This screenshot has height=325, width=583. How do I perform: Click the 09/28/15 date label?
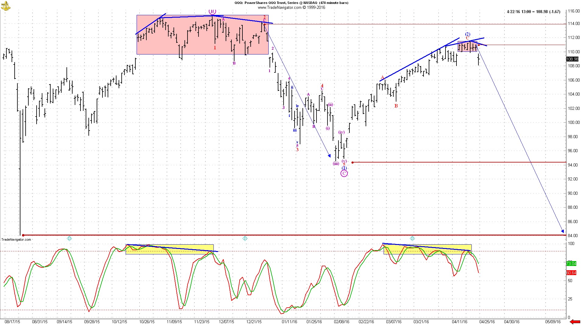tap(92, 322)
